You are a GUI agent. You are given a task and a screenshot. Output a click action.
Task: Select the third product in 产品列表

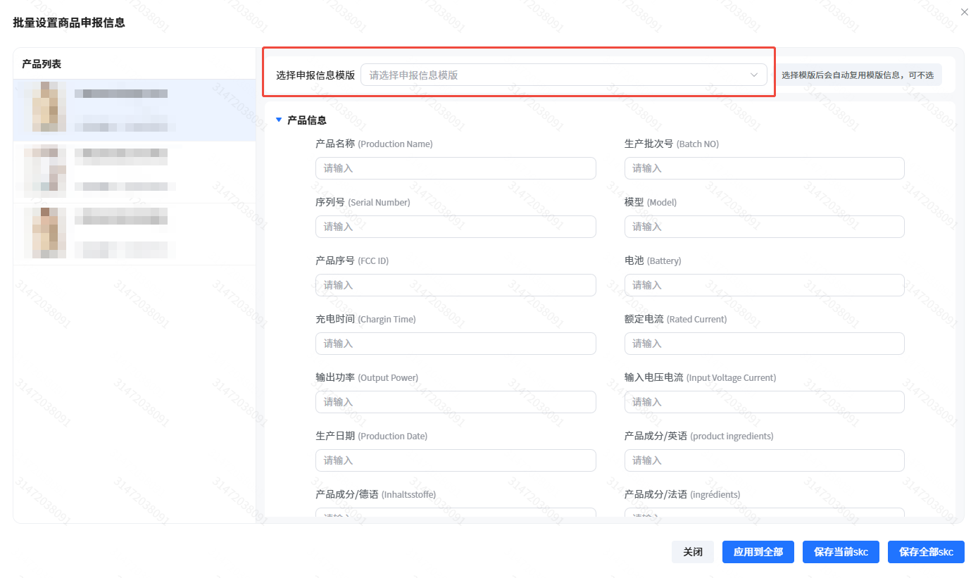coord(134,234)
